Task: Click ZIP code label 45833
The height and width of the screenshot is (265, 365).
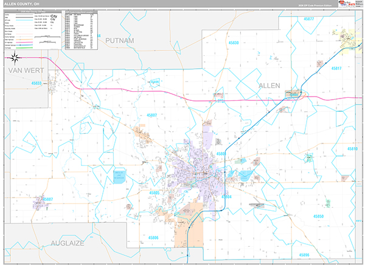Action: [x=36, y=83]
